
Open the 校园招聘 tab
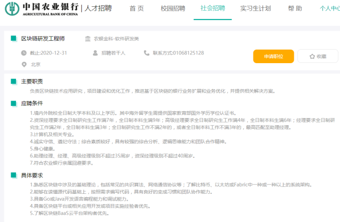point(173,9)
